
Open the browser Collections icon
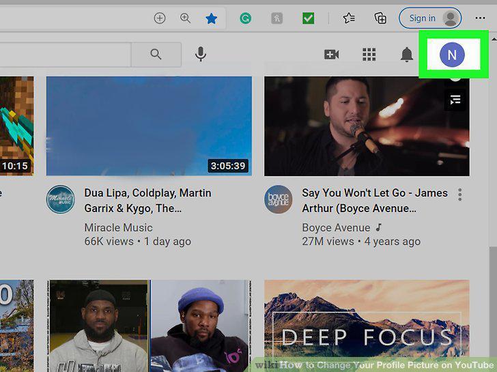click(380, 18)
